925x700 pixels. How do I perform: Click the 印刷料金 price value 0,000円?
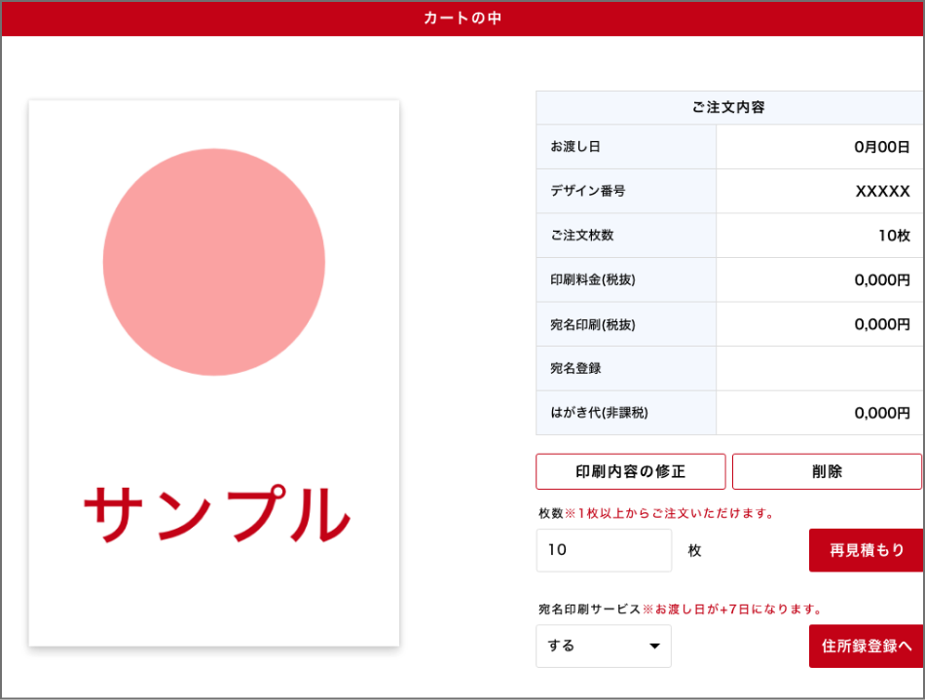point(882,280)
